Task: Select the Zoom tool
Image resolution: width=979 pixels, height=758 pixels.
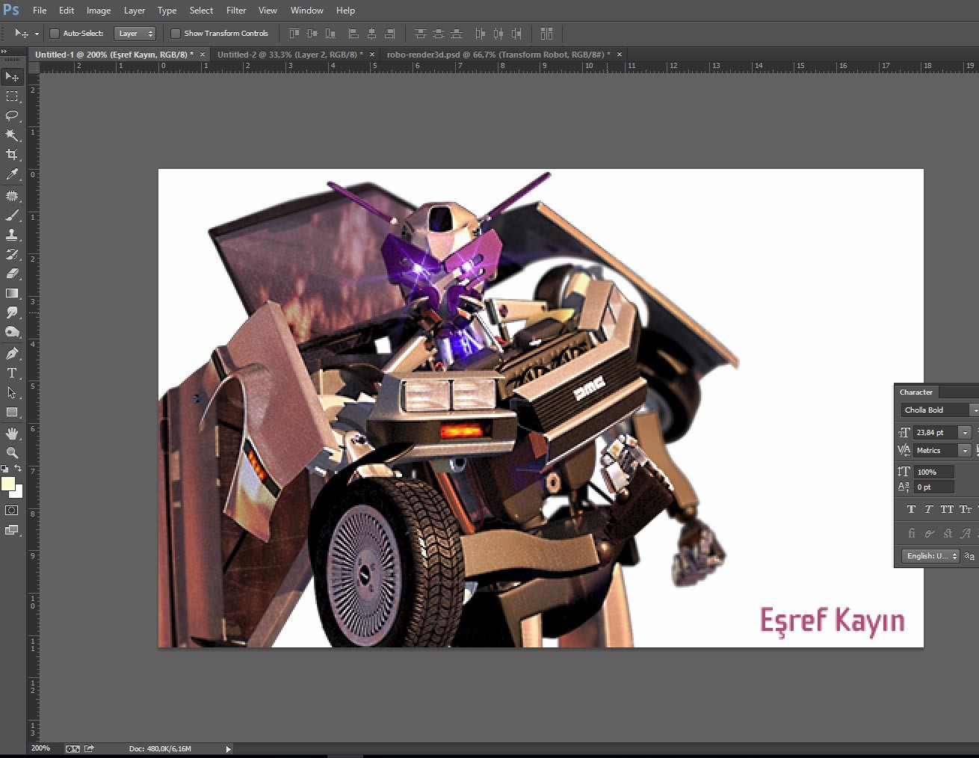Action: [x=12, y=453]
